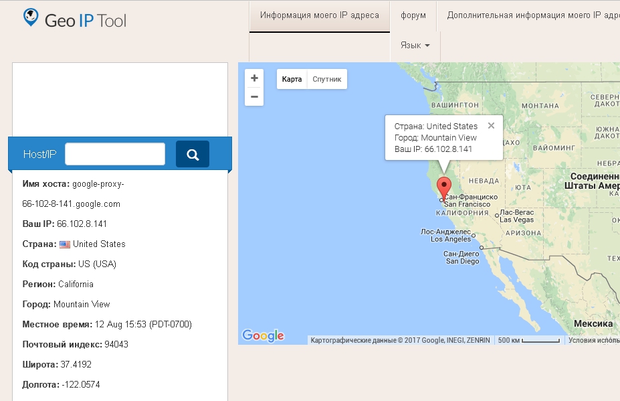Zoom in the map with plus
Image resolution: width=620 pixels, height=401 pixels.
click(254, 78)
